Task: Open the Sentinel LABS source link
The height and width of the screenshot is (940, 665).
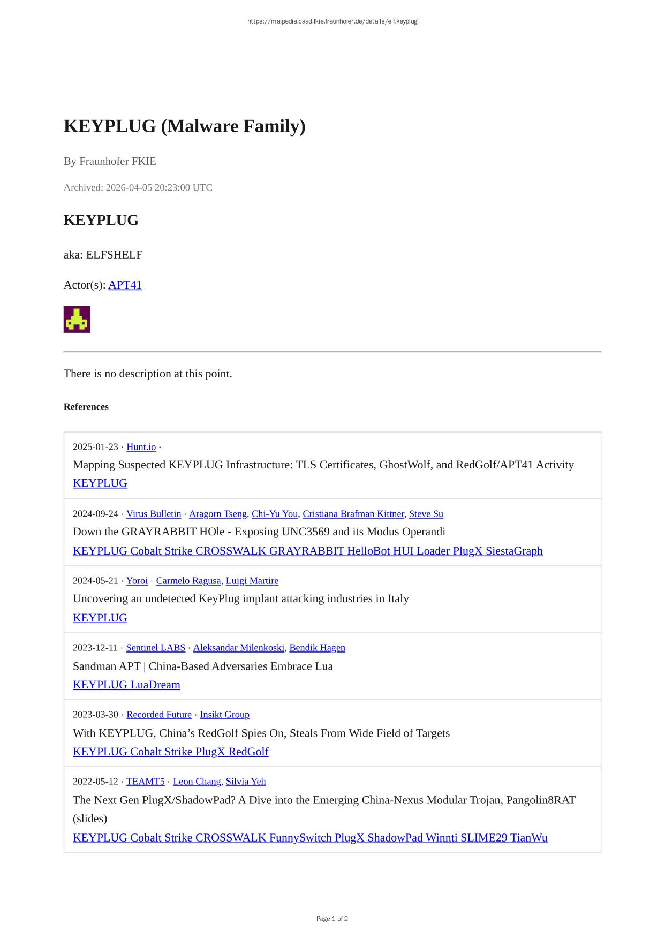Action: pos(156,648)
